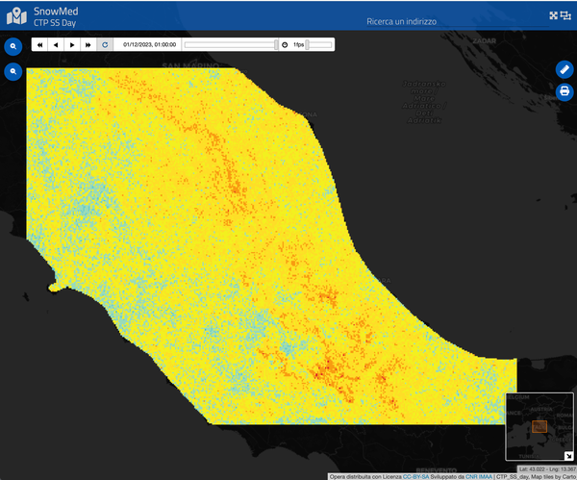Open the ruler measurement tool

coord(564,69)
